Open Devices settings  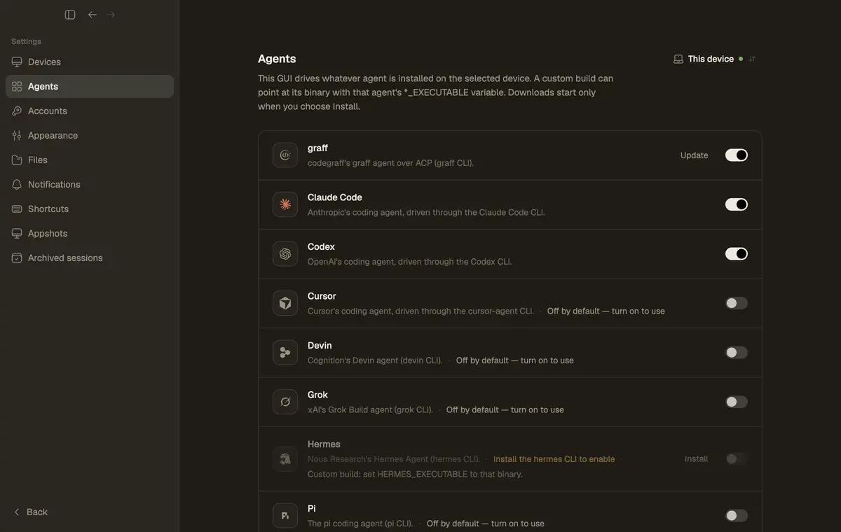[x=90, y=62]
